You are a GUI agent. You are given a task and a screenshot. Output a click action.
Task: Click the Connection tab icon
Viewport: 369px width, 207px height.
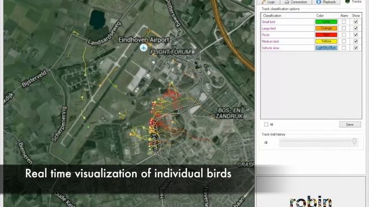tap(287, 2)
